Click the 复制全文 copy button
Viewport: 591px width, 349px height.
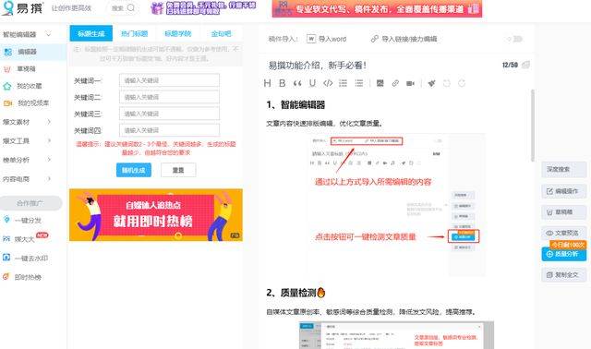[x=564, y=275]
